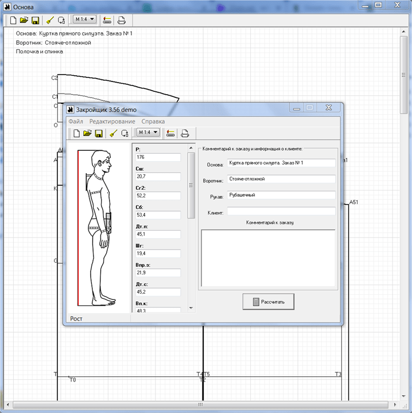
Task: Click the human figure measurement illustration
Action: pos(99,228)
